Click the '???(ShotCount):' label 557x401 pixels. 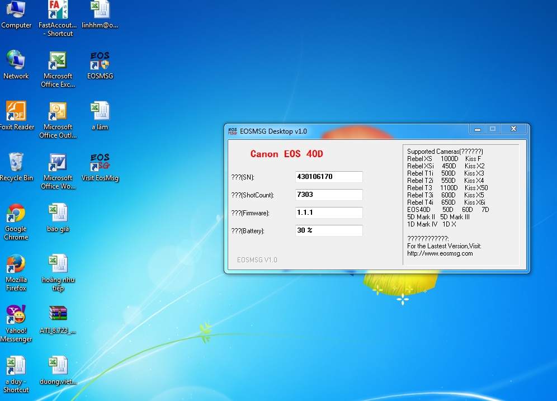pyautogui.click(x=253, y=195)
